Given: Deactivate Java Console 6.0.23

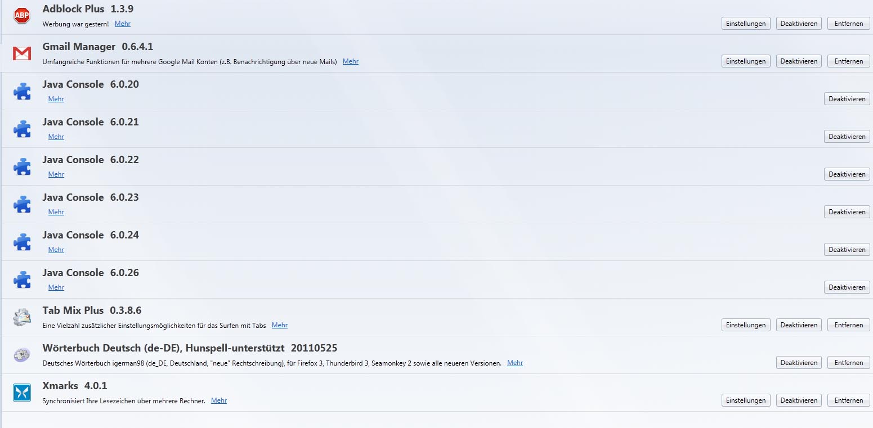Looking at the screenshot, I should [847, 212].
